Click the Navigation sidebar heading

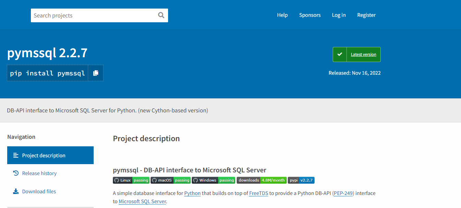pyautogui.click(x=21, y=137)
